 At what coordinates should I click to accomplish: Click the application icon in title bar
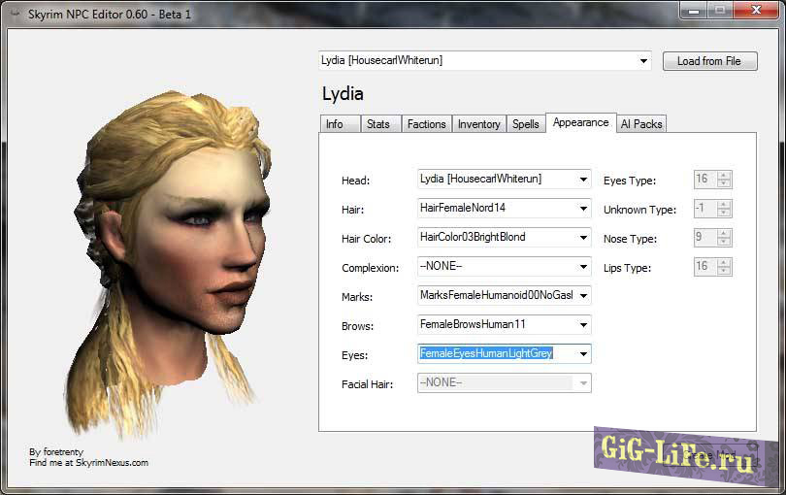coord(16,12)
